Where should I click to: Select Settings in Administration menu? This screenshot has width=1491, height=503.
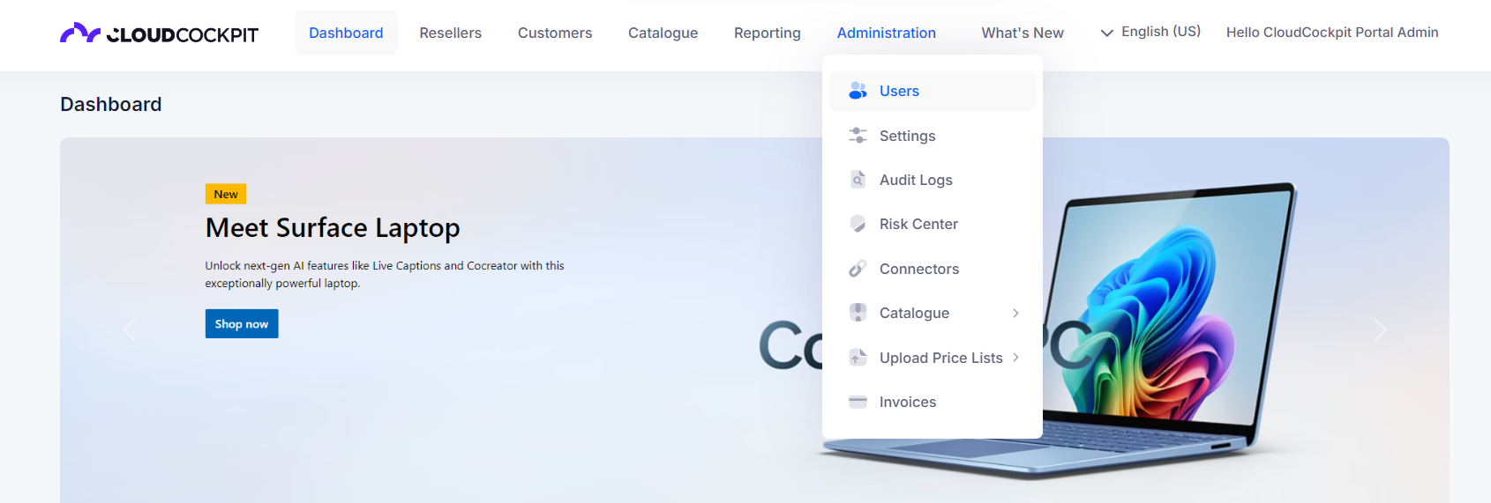[933, 136]
